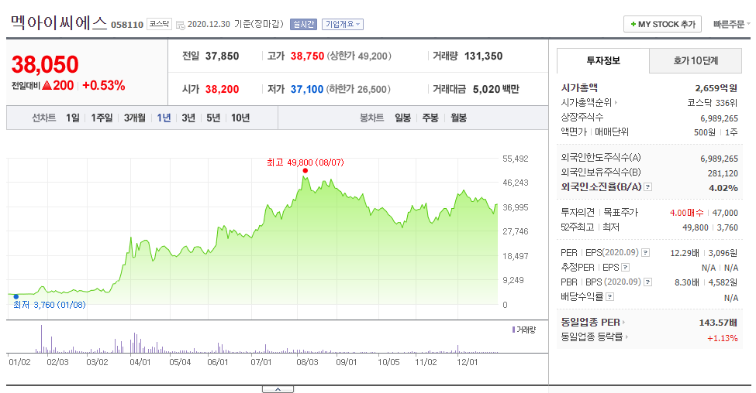756x393 pixels.
Task: Open the 동일업종 PER link
Action: (592, 323)
